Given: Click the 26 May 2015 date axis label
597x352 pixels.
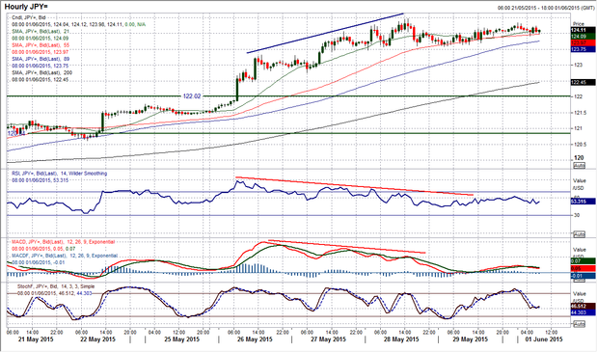Looking at the screenshot, I should pyautogui.click(x=255, y=339).
